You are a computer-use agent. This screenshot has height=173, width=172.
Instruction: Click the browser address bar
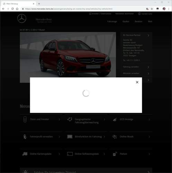click(83, 9)
